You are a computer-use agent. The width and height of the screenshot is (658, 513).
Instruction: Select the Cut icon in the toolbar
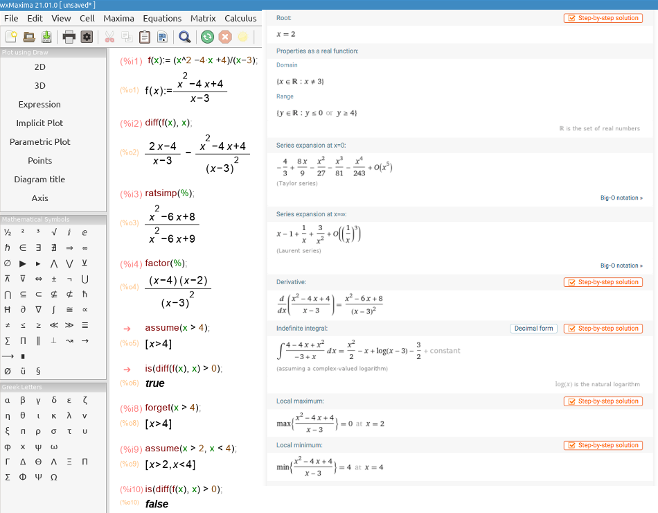[109, 37]
